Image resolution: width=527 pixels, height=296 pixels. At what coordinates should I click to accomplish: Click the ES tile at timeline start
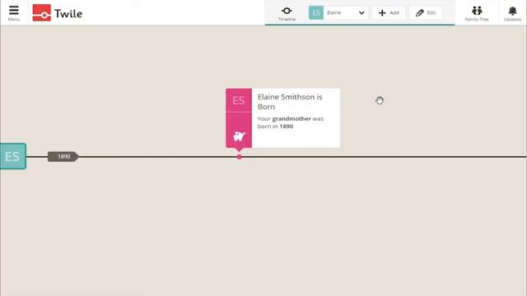13,156
